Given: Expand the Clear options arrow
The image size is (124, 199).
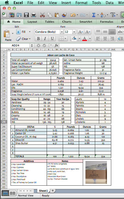Looking at the screenshot, I should tap(30, 39).
